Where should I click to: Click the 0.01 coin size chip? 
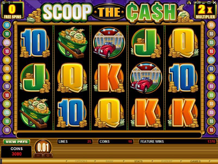[x=43, y=147]
